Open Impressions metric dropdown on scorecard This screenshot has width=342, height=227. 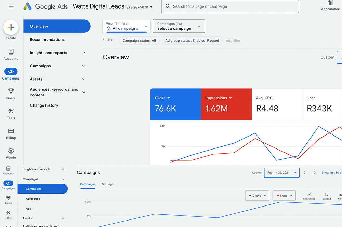pos(230,98)
